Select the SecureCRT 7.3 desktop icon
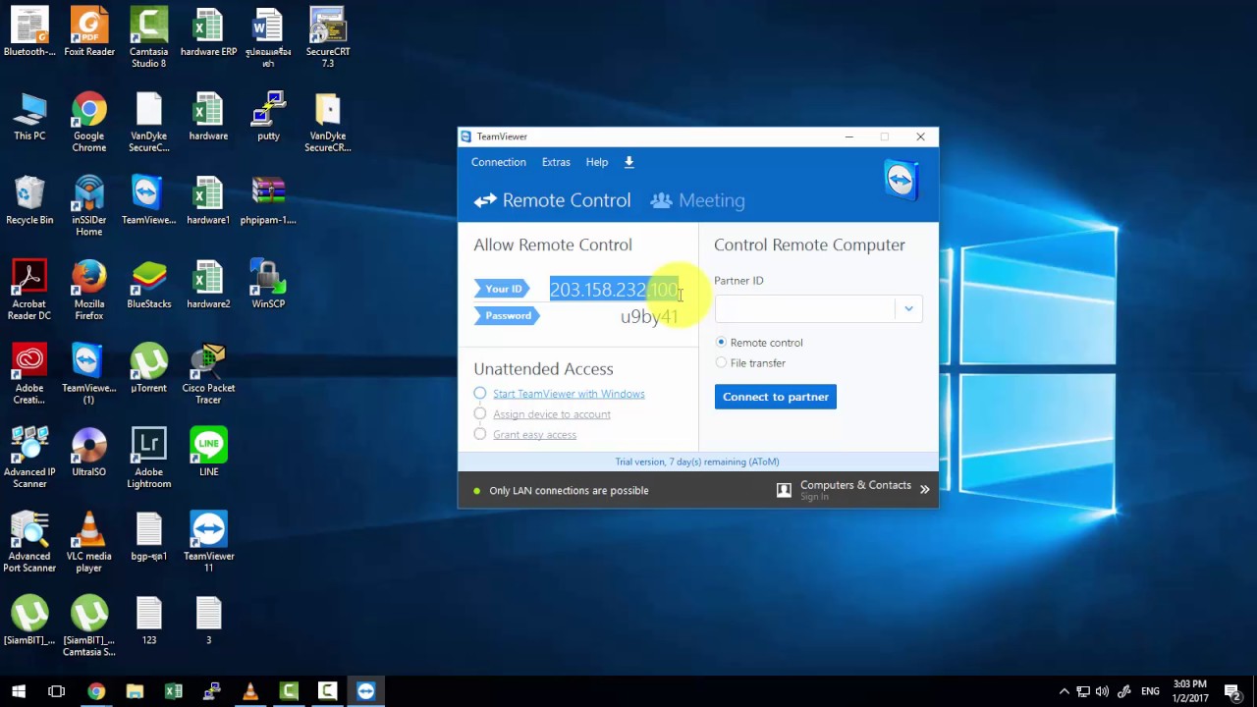 click(x=328, y=38)
